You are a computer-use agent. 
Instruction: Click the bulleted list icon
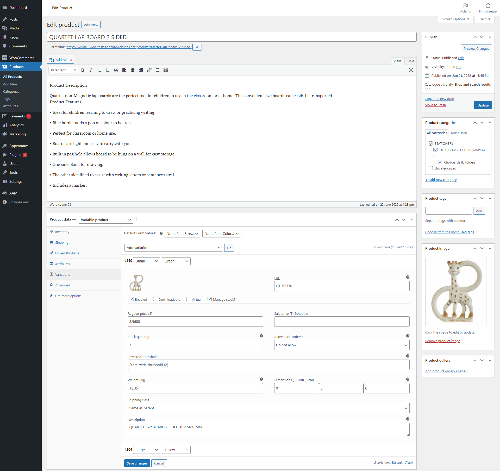(99, 70)
